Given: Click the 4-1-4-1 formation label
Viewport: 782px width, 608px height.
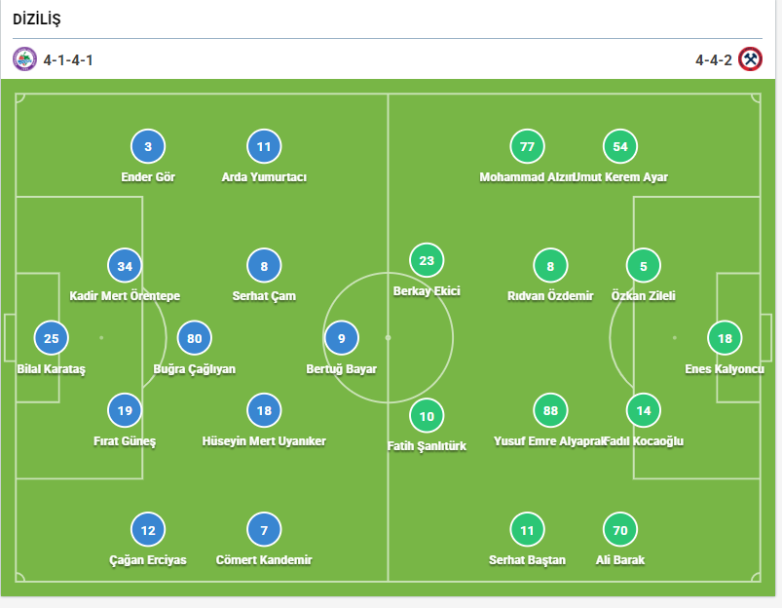Looking at the screenshot, I should (x=68, y=60).
